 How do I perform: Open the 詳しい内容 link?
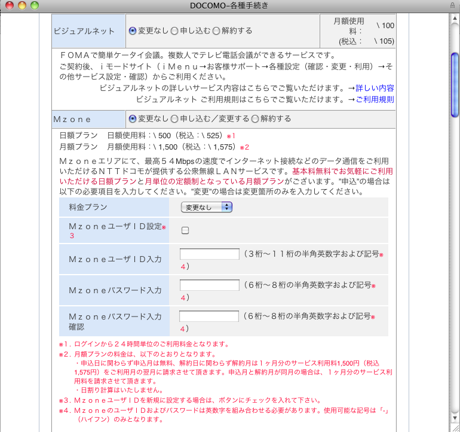coord(375,88)
